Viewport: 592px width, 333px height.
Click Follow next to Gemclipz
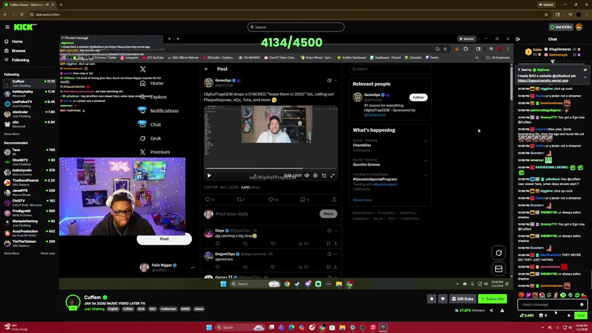pyautogui.click(x=418, y=98)
